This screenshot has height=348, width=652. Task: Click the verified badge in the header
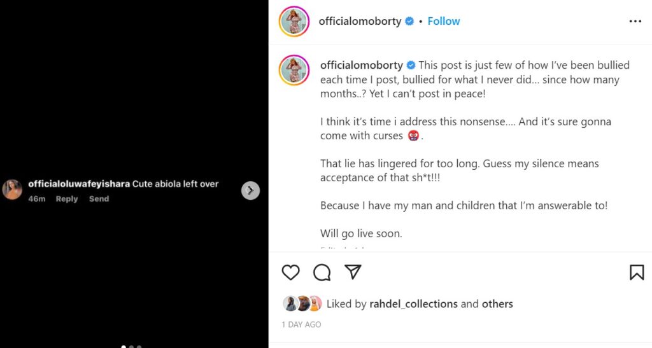(409, 22)
